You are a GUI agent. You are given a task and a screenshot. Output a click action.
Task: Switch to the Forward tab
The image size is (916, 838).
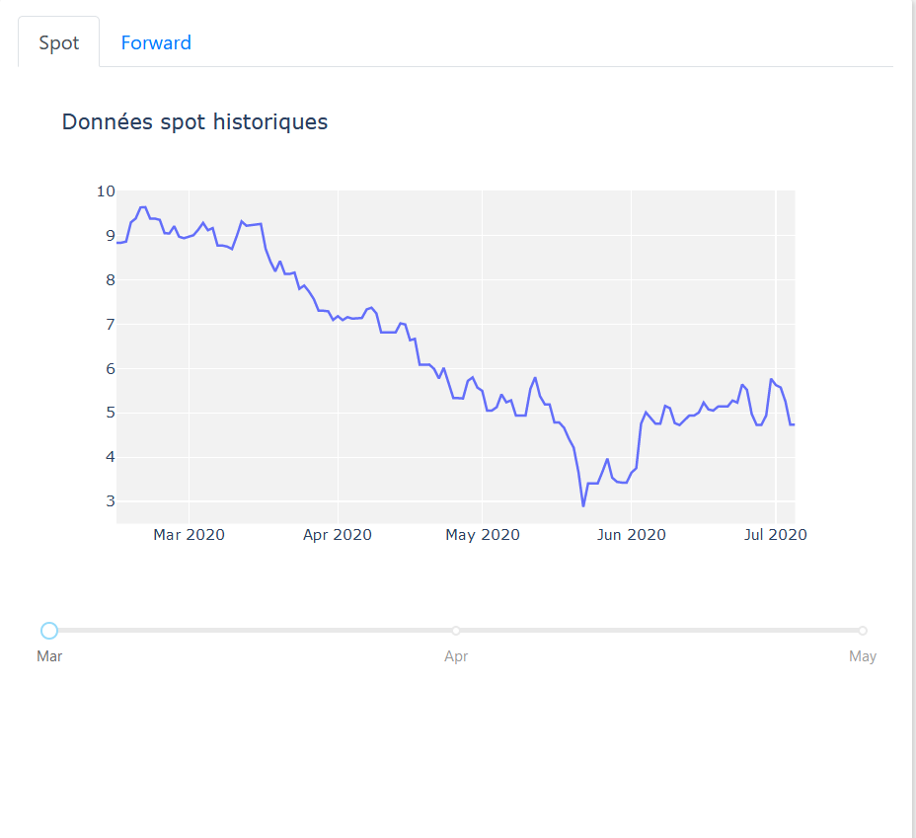pos(156,42)
